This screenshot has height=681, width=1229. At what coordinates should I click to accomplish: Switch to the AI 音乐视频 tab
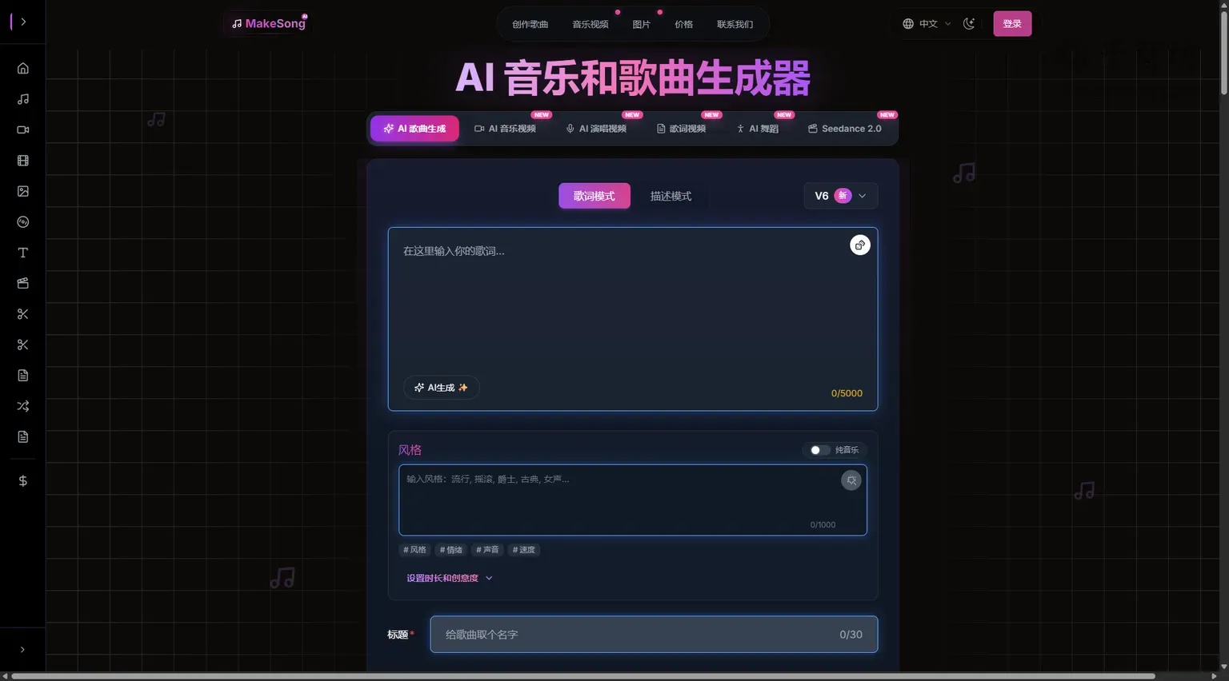pyautogui.click(x=505, y=129)
